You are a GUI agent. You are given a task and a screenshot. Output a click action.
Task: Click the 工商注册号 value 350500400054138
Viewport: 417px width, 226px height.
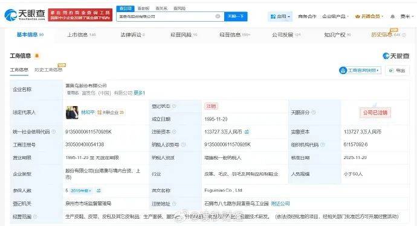point(85,145)
